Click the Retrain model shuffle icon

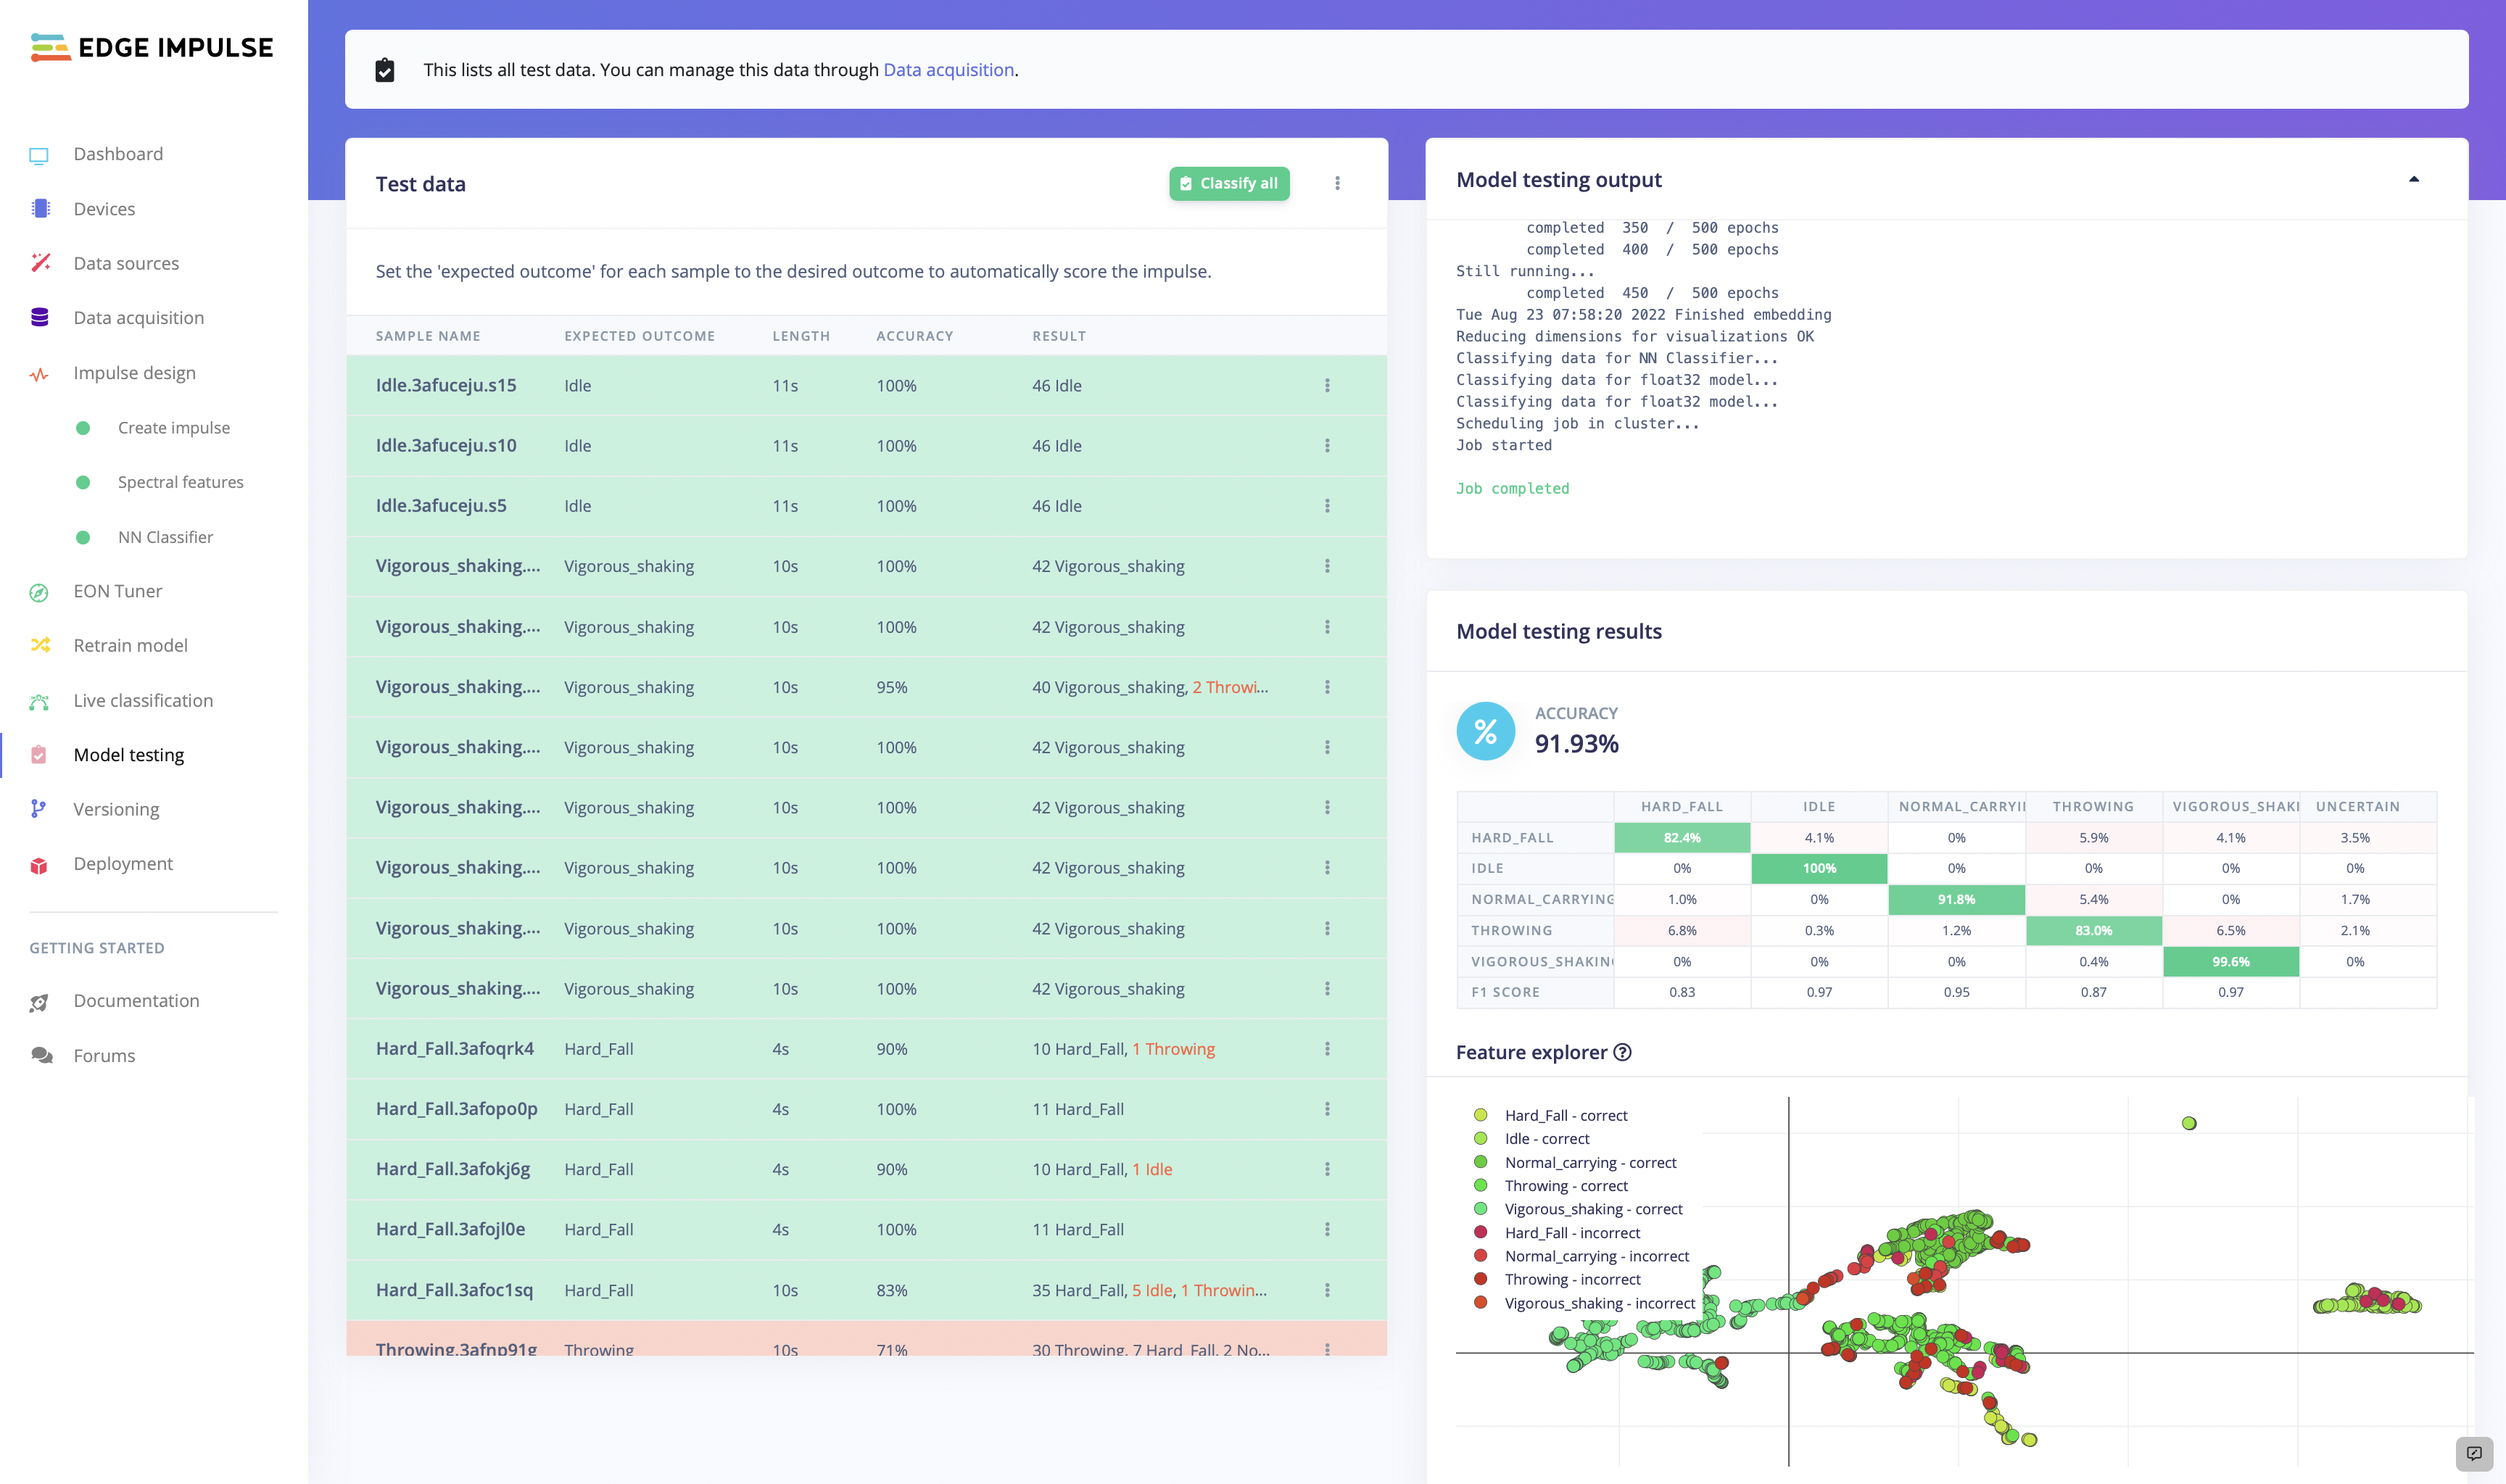coord(40,646)
